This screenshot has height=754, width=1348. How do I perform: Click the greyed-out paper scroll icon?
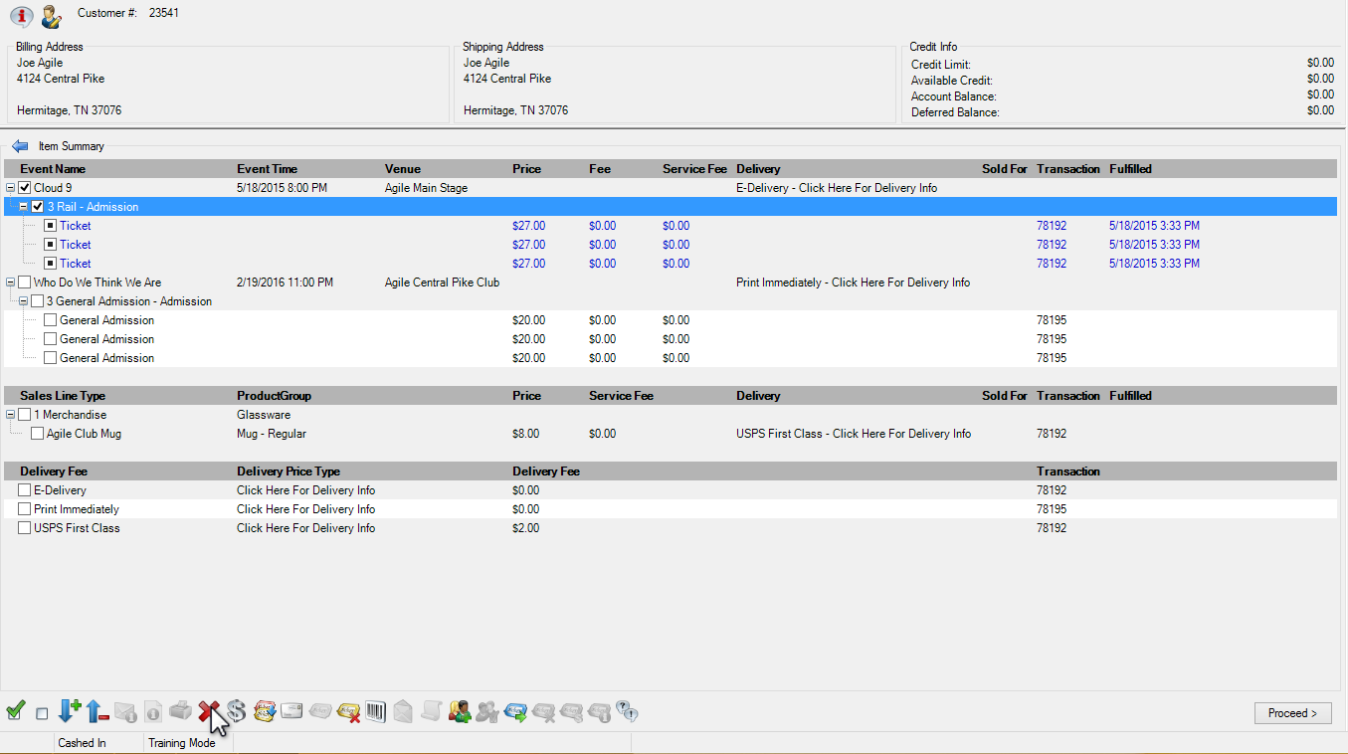point(431,711)
